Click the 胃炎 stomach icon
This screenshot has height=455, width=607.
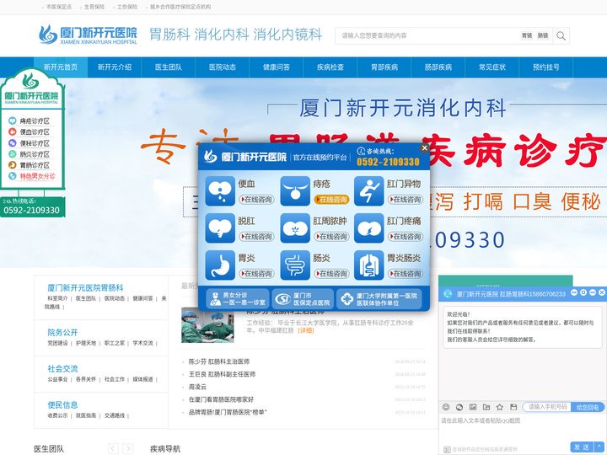220,265
